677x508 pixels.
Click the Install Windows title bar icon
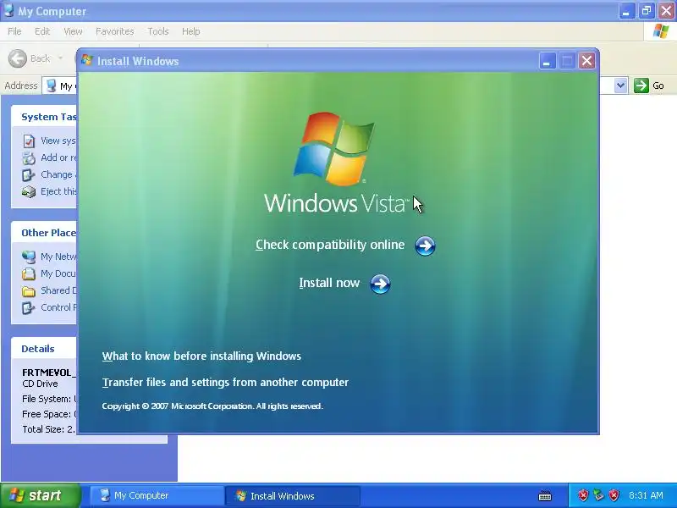(x=87, y=60)
